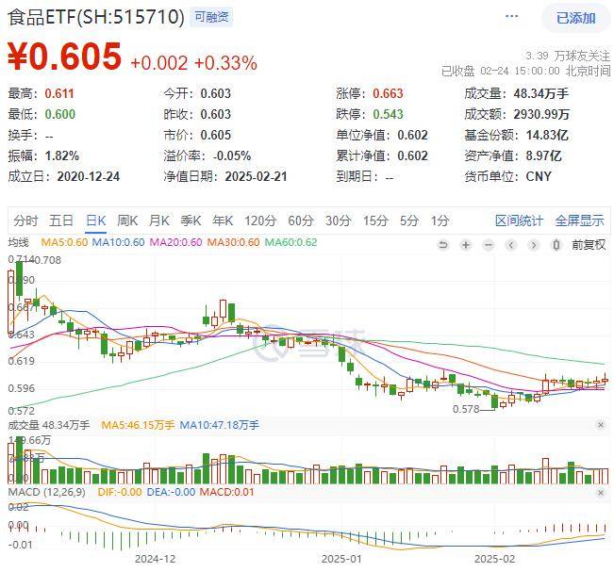Image resolution: width=614 pixels, height=572 pixels.
Task: Open the three-dot more options menu
Action: 512,16
